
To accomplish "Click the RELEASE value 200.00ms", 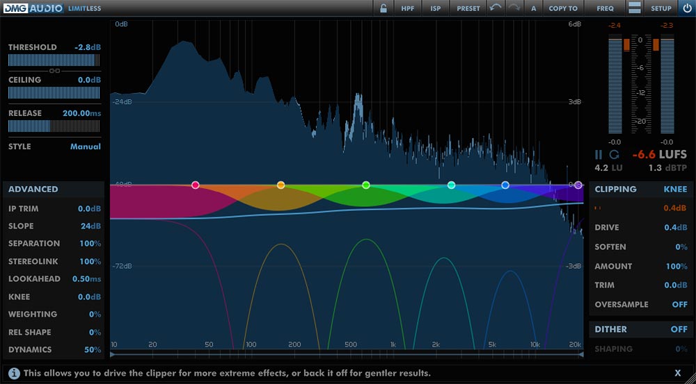I will click(81, 113).
